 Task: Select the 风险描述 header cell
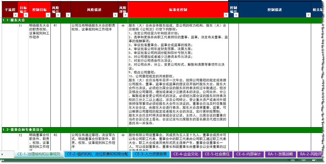coord(94,10)
